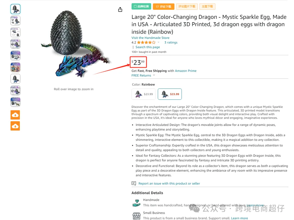The width and height of the screenshot is (294, 220).
Task: Expand the star rating breakdown chevron
Action: (158, 42)
